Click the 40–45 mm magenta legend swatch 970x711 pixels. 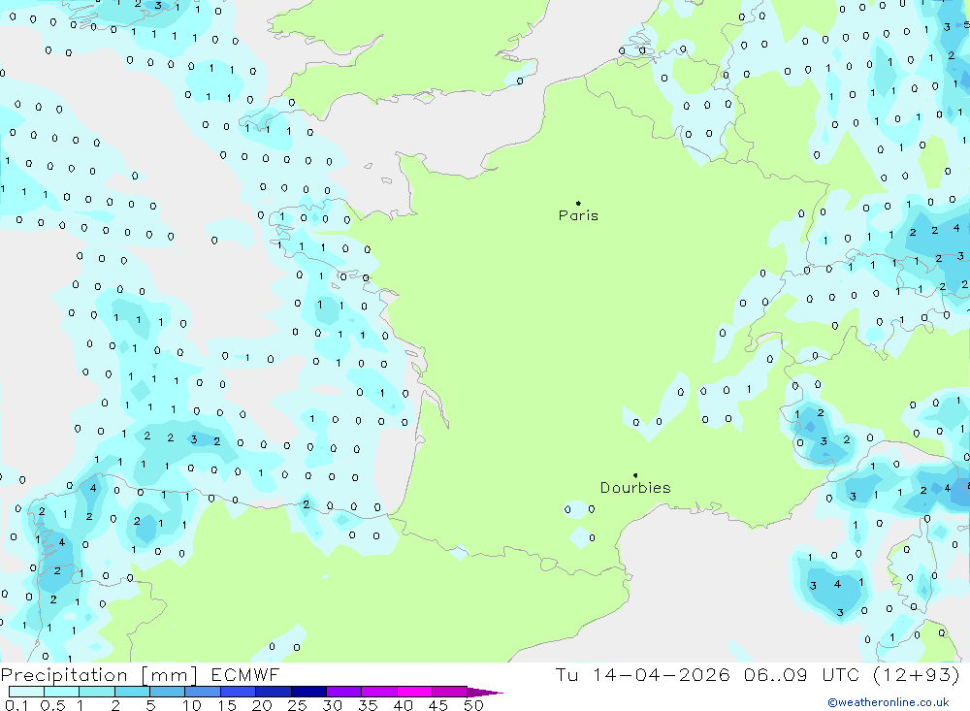(x=414, y=692)
